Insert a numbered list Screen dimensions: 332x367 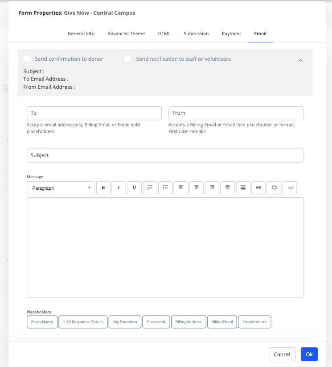(150, 188)
